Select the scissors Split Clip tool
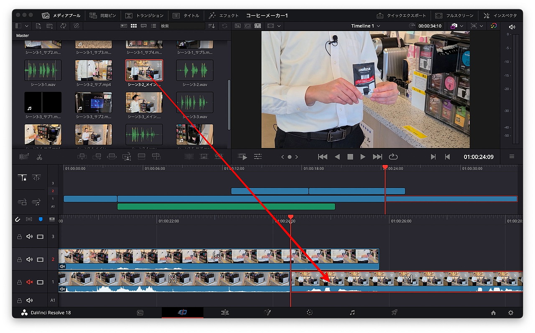This screenshot has height=333, width=535. pyautogui.click(x=39, y=157)
